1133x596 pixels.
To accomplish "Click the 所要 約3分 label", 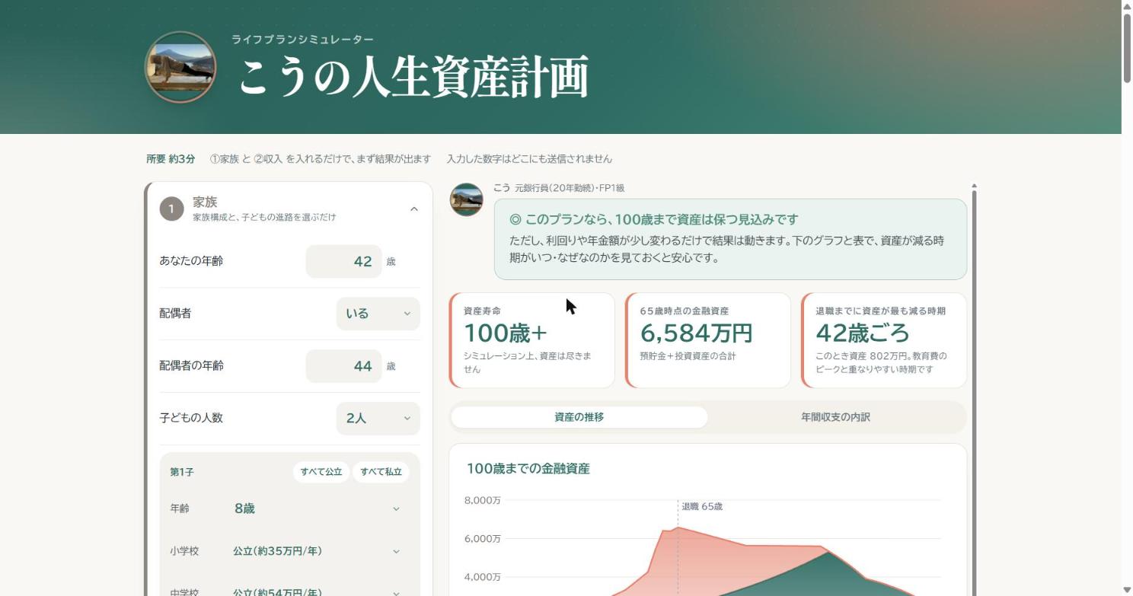I will [x=171, y=159].
